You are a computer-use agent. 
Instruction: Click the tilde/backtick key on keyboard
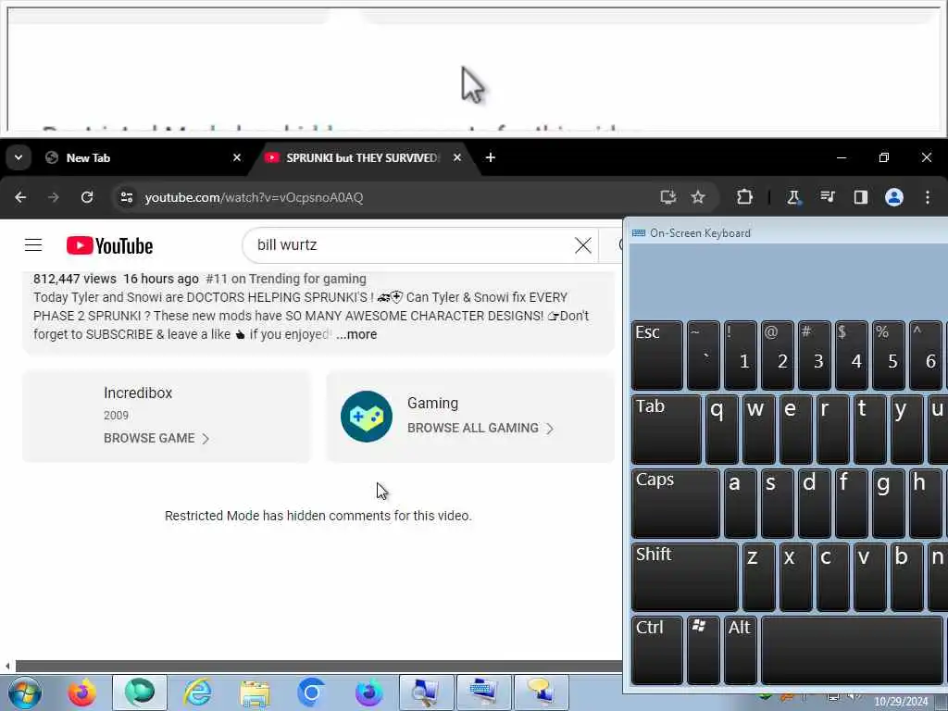pyautogui.click(x=704, y=355)
